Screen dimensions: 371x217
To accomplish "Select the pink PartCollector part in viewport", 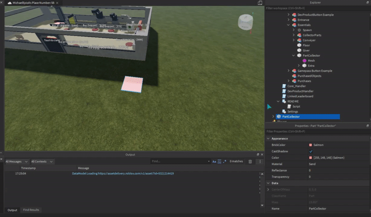I will coord(132,84).
